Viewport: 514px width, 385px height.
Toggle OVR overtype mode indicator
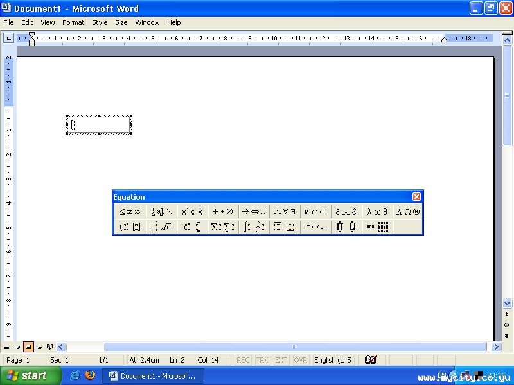[300, 360]
